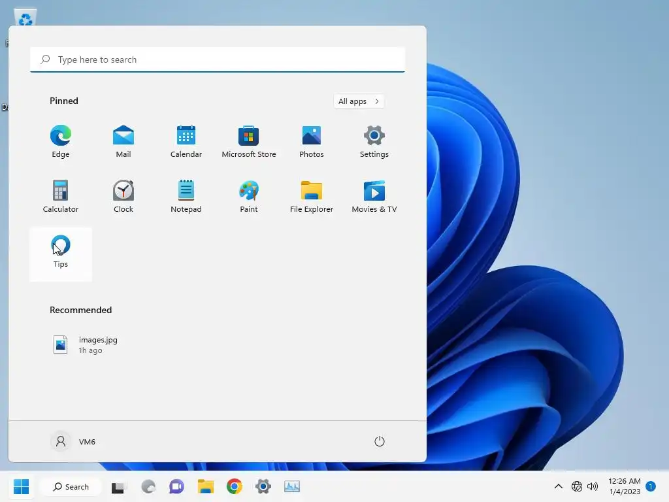This screenshot has width=669, height=502.
Task: Click the Recommended section heading
Action: coord(80,310)
